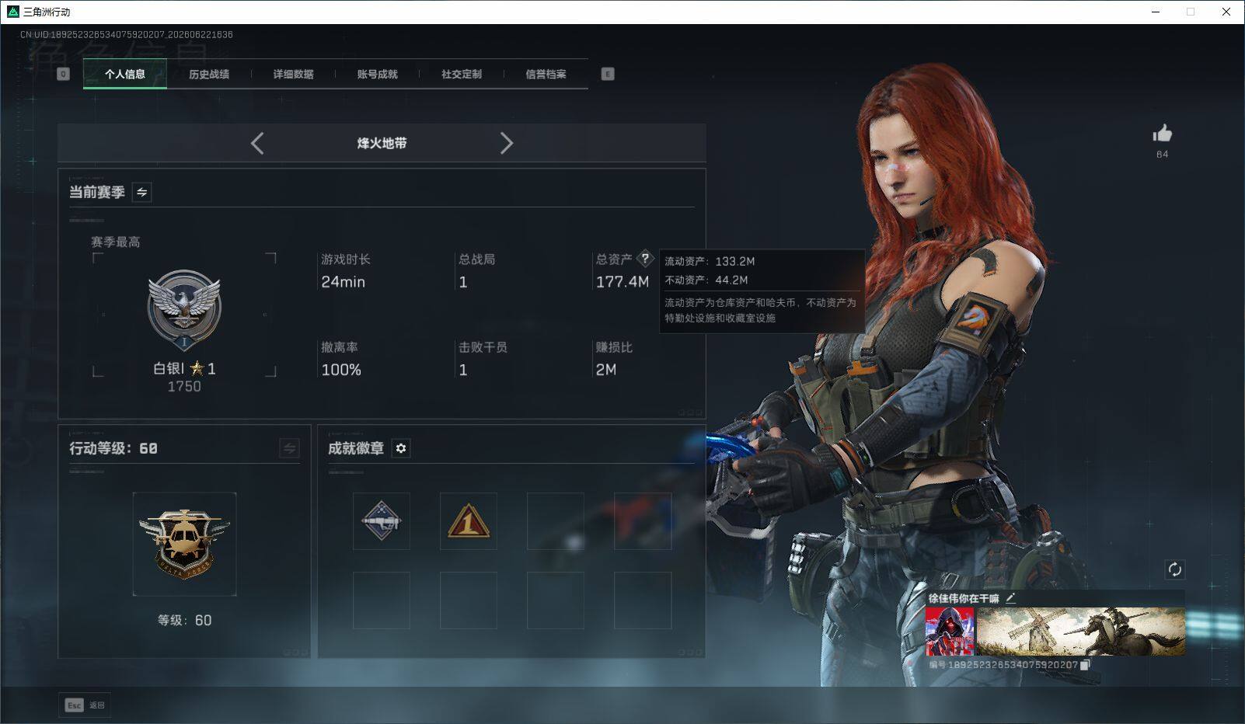Screen dimensions: 1245x724
Task: Click the 总资产 177.4M value
Action: point(622,282)
